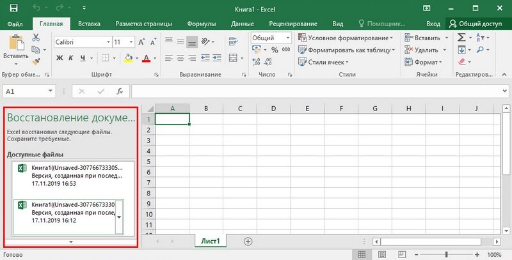Screen dimensions: 512x260
Task: Click Удалить cells button
Action: point(421,50)
